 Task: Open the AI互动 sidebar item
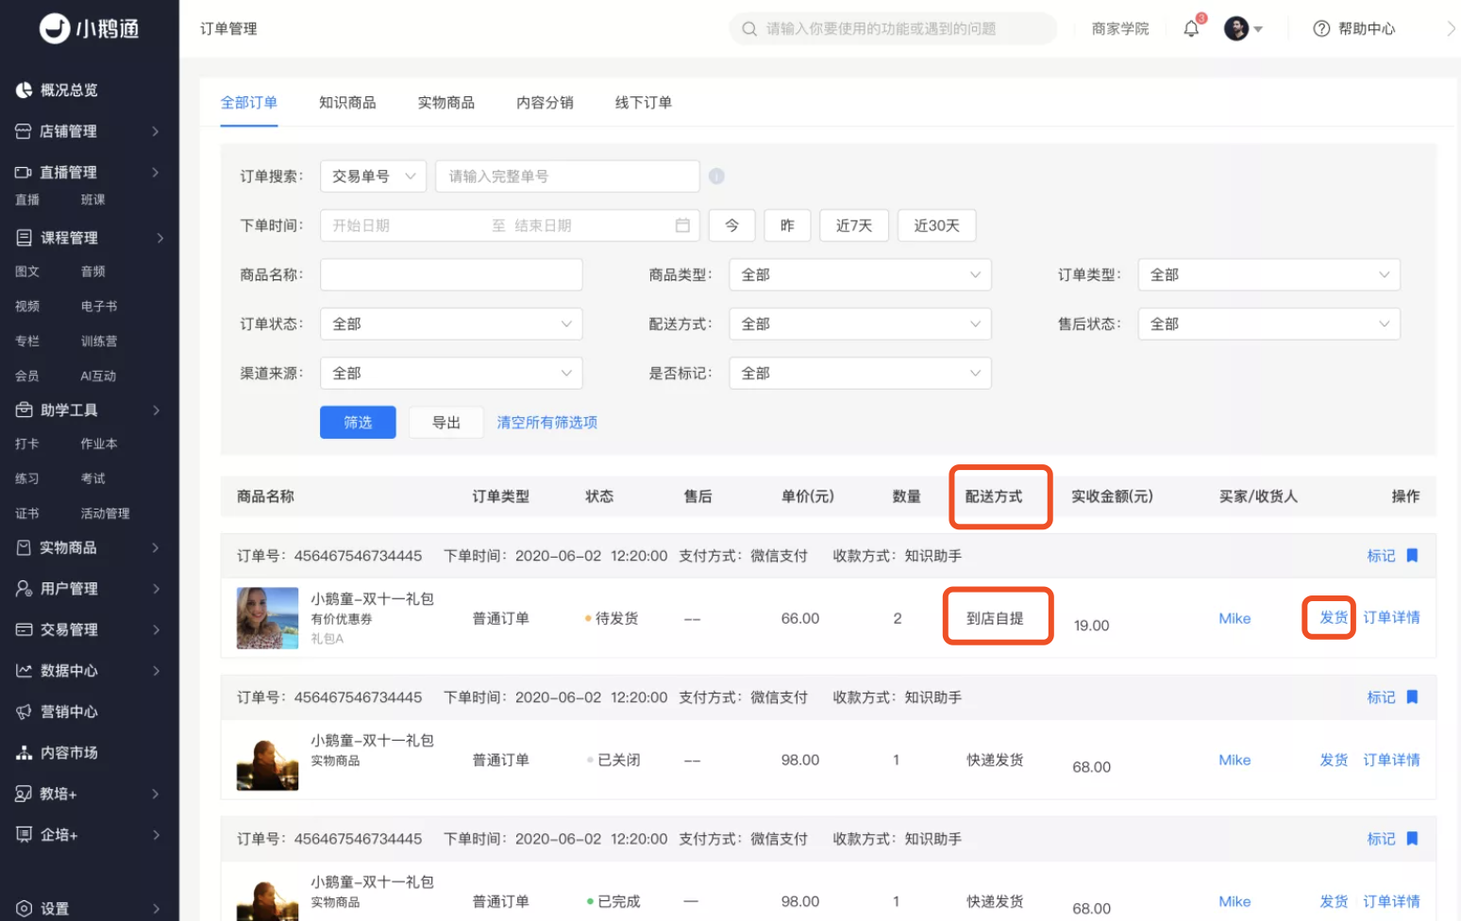98,376
